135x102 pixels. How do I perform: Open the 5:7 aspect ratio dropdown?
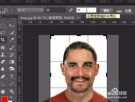(30, 10)
